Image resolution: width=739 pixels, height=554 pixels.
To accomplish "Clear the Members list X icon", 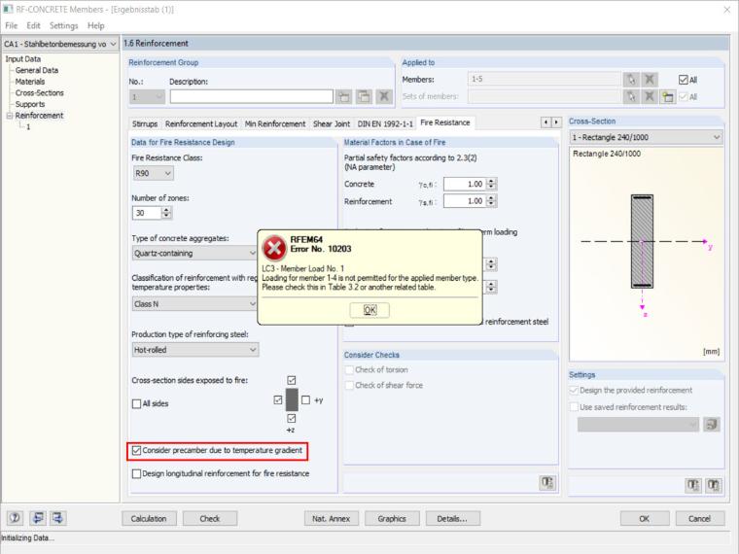I will coord(650,80).
